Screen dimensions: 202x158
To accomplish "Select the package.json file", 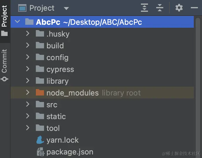I will pos(70,152).
